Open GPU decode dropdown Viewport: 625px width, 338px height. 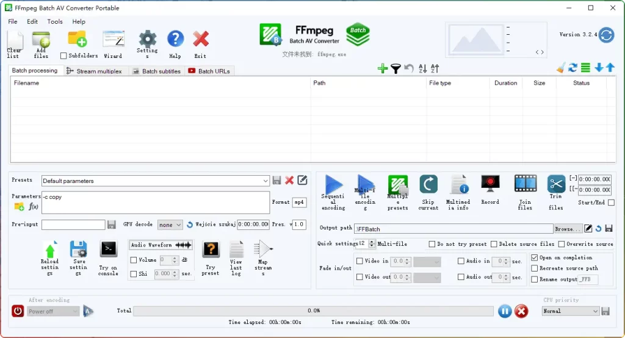[170, 225]
